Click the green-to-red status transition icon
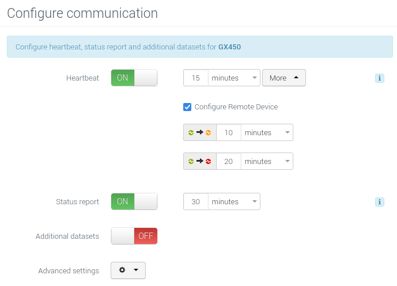This screenshot has height=286, width=397. pyautogui.click(x=200, y=161)
